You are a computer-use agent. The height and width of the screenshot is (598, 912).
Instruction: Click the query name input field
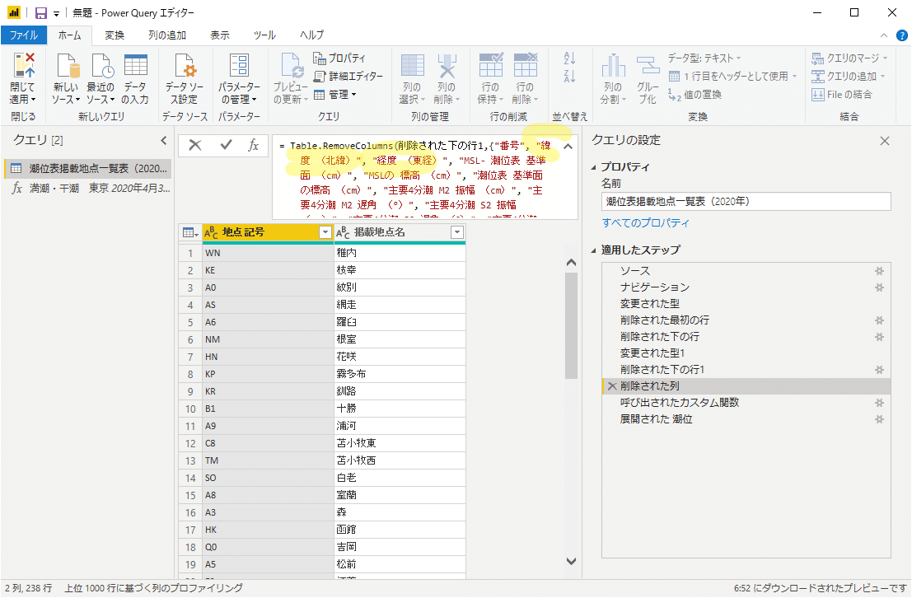tap(746, 202)
